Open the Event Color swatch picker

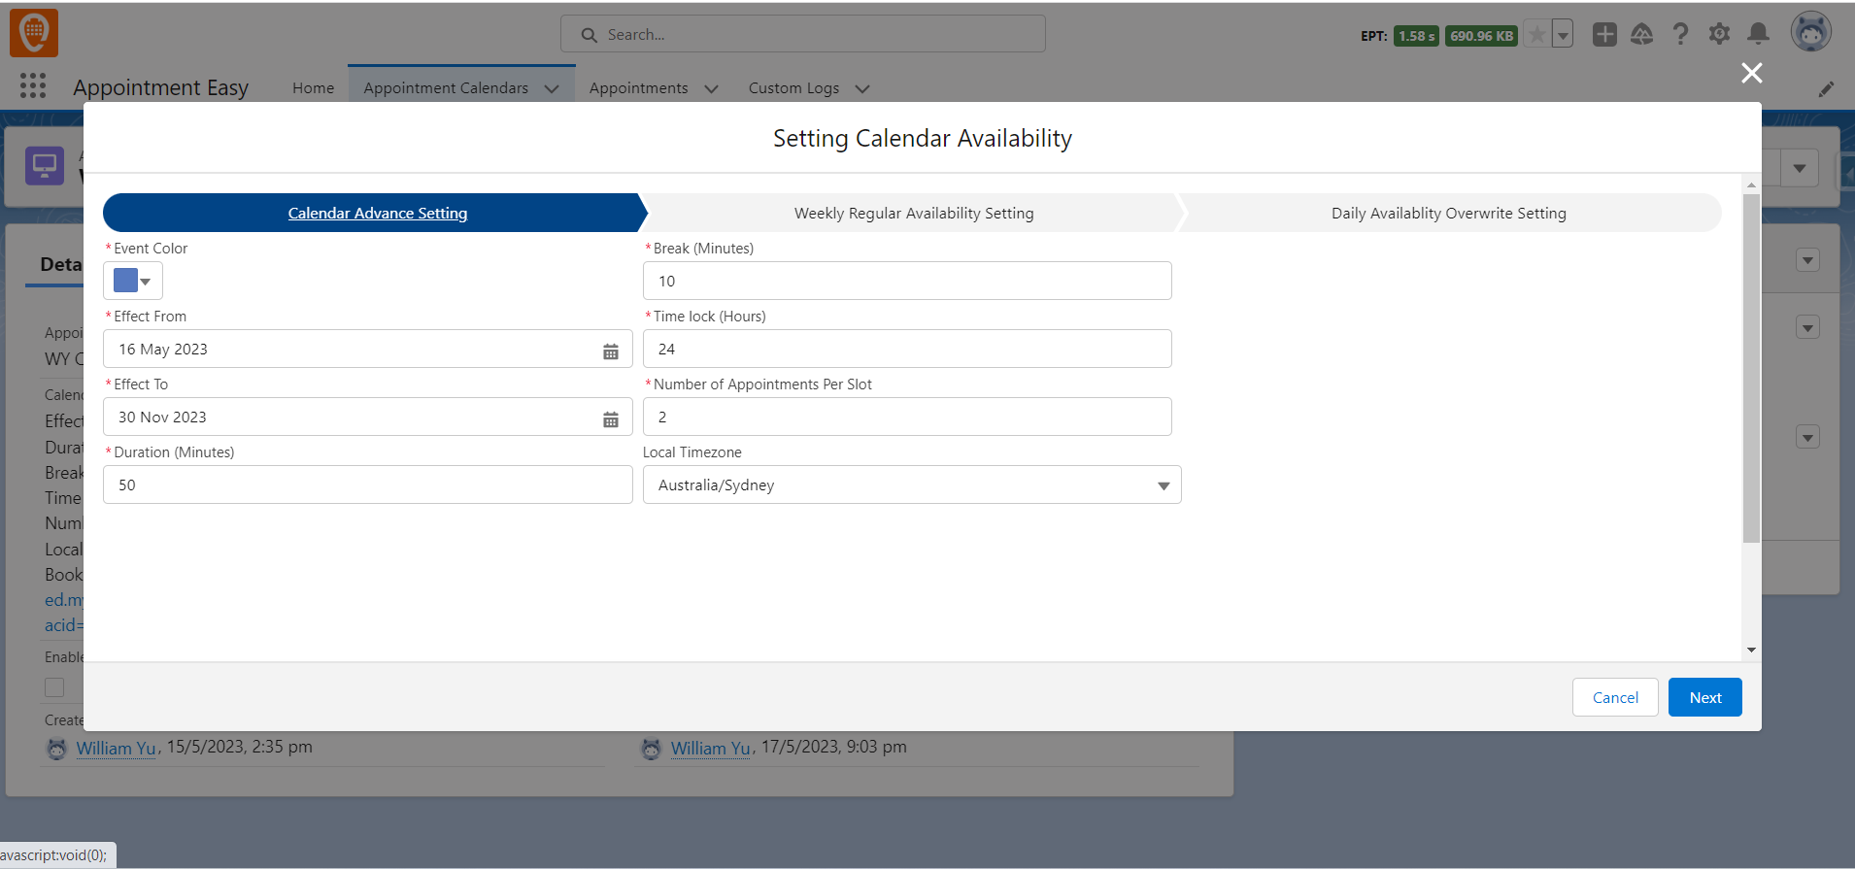pos(133,282)
